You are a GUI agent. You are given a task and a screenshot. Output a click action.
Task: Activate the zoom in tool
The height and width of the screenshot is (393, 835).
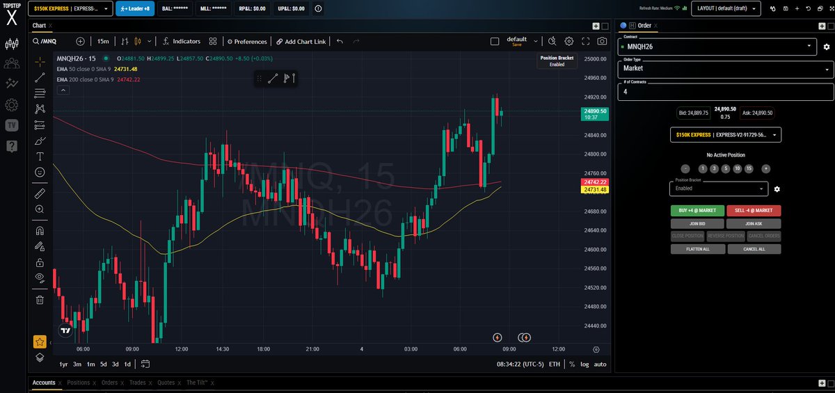[x=40, y=209]
